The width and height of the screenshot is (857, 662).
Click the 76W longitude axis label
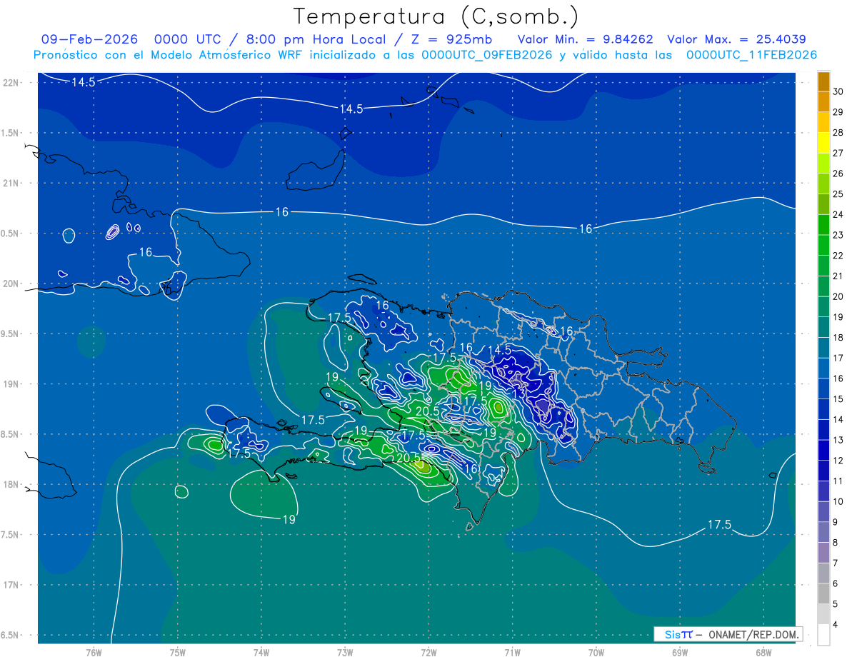(x=94, y=652)
